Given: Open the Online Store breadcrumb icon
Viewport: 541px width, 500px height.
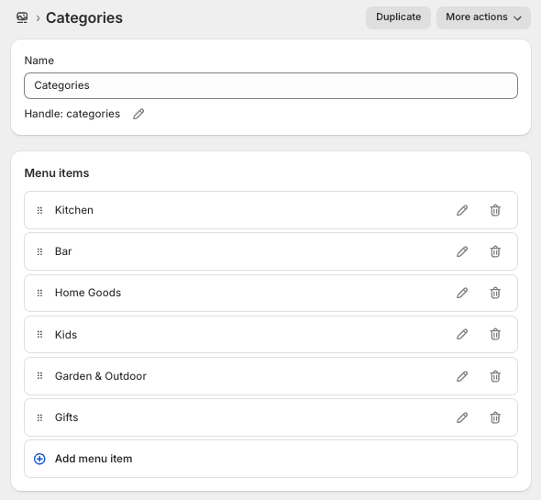Looking at the screenshot, I should [x=22, y=17].
